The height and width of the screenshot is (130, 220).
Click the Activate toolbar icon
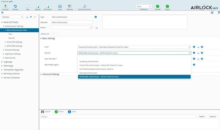[x=5, y=6]
